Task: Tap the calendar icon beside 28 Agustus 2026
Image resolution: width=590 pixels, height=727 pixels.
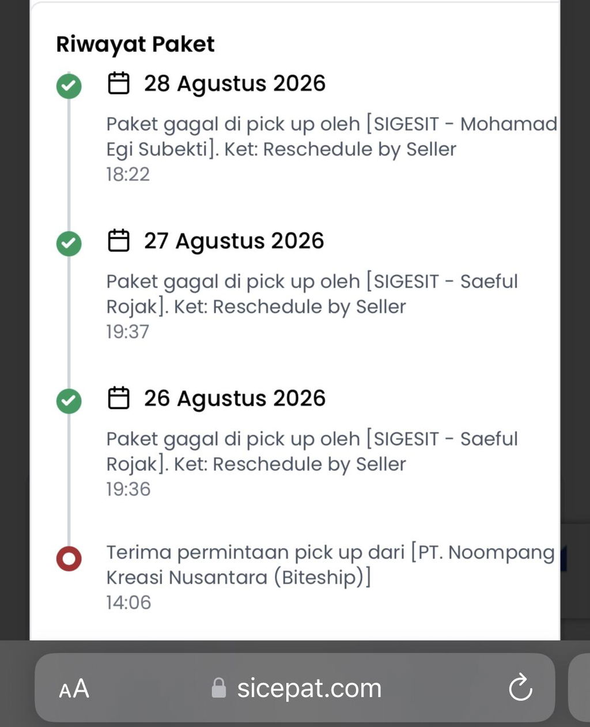Action: 119,83
